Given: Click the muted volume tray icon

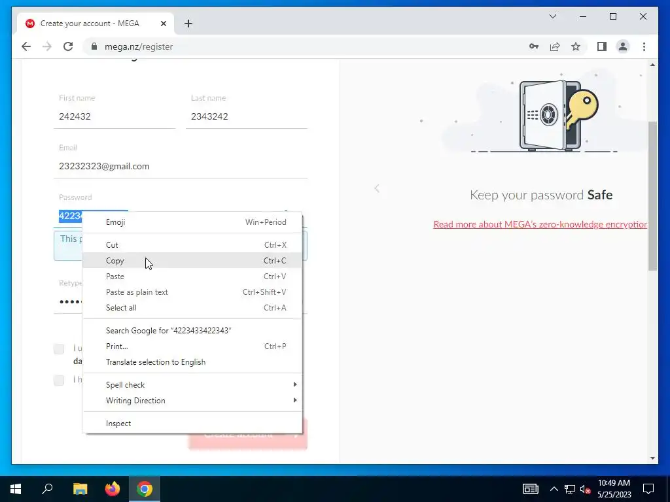Looking at the screenshot, I should pyautogui.click(x=586, y=489).
